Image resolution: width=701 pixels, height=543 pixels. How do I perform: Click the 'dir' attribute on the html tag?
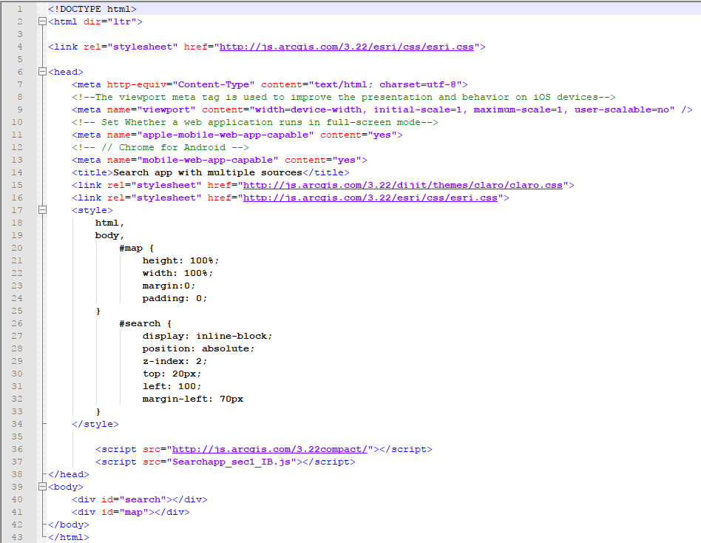(92, 21)
